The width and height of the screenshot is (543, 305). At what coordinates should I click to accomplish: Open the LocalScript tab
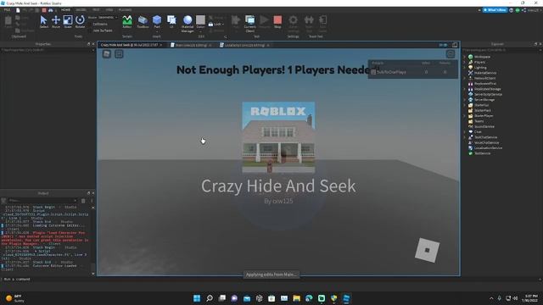click(244, 45)
